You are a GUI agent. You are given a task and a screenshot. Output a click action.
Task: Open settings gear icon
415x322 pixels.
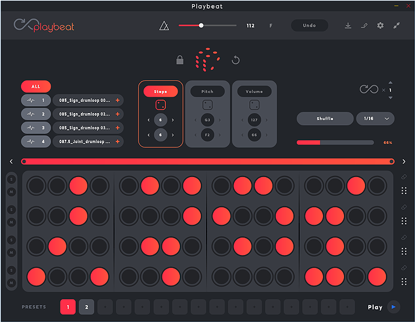click(x=380, y=26)
